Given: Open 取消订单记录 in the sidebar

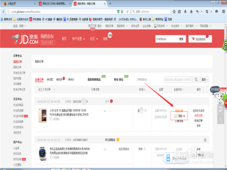Looking at the screenshot, I should 19,89.
